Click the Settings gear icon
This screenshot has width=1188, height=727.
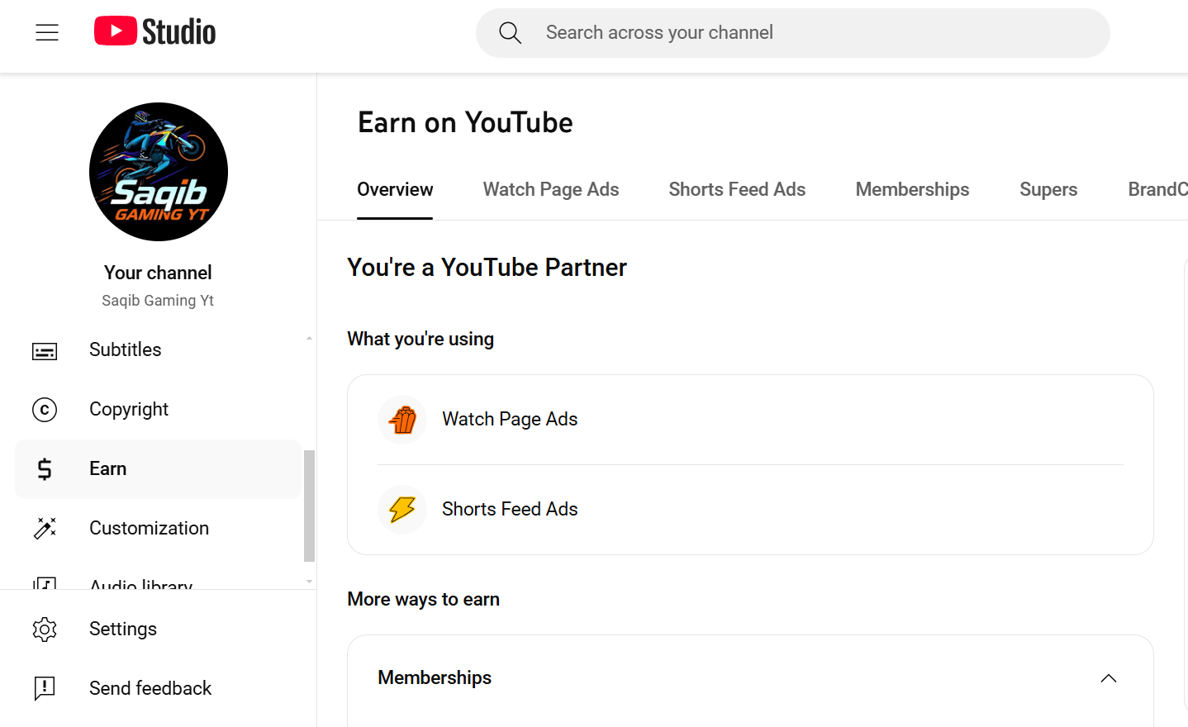(x=45, y=630)
